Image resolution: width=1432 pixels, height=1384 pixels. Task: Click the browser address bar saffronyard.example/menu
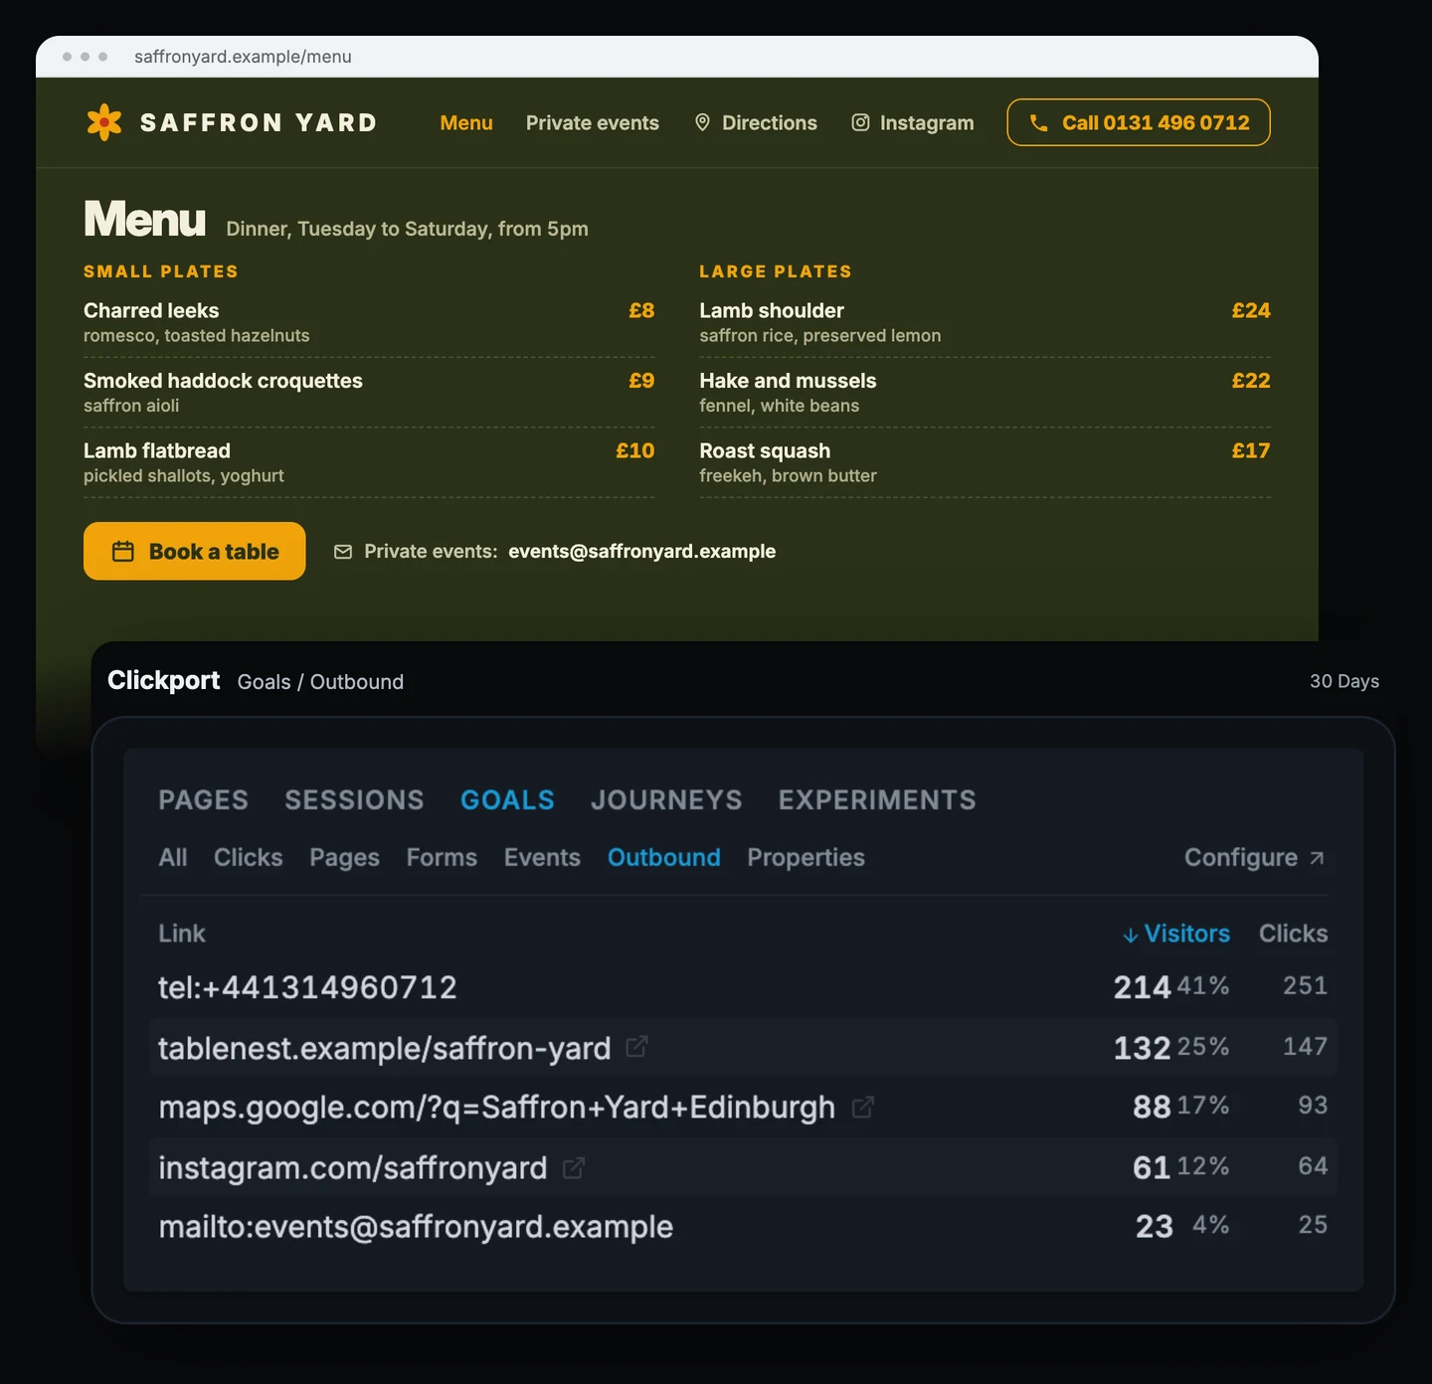[x=244, y=57]
